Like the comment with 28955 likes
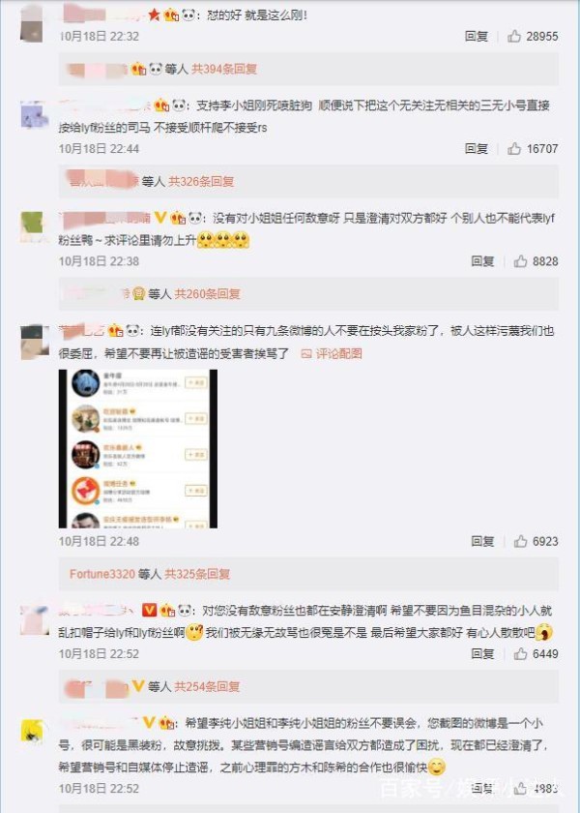The height and width of the screenshot is (813, 580). coord(514,37)
